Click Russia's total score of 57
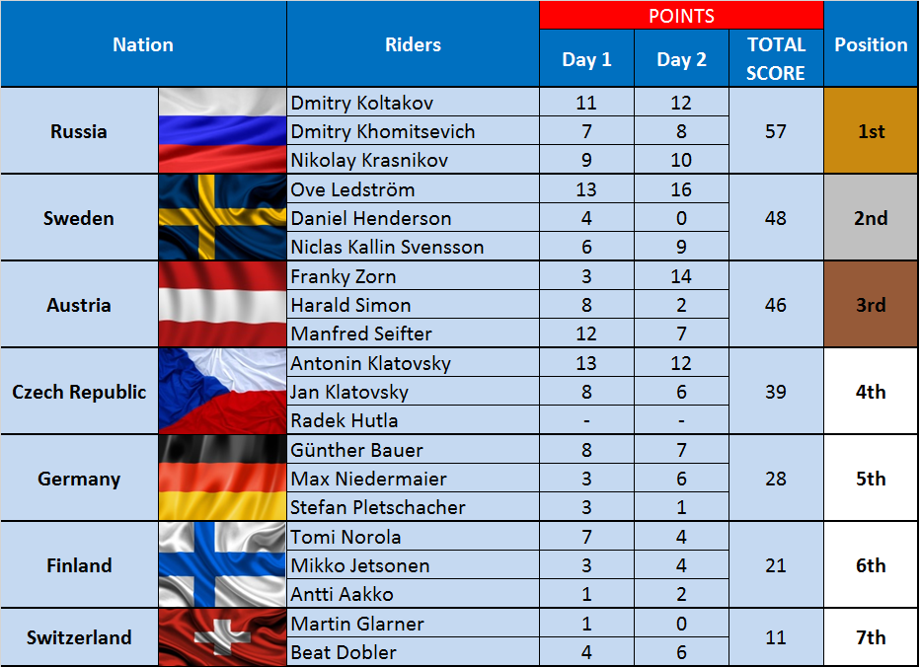The width and height of the screenshot is (920, 667). coord(776,131)
